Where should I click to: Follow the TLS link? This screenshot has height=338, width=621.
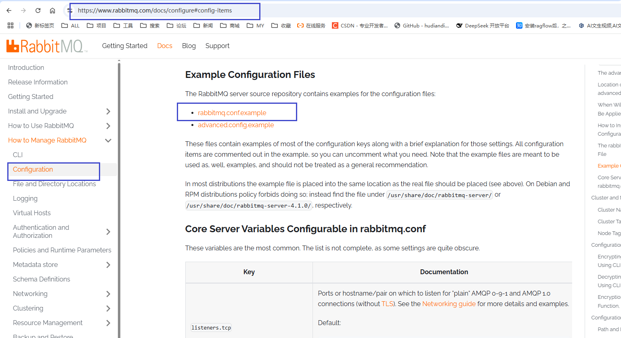pyautogui.click(x=387, y=304)
